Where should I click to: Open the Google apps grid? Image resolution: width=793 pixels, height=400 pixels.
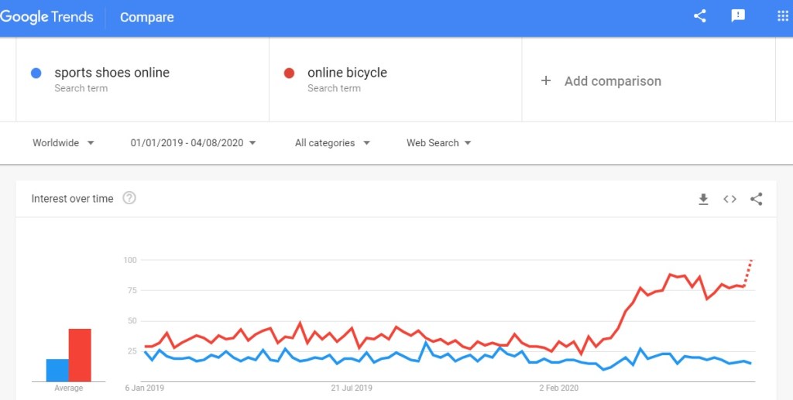tap(782, 16)
